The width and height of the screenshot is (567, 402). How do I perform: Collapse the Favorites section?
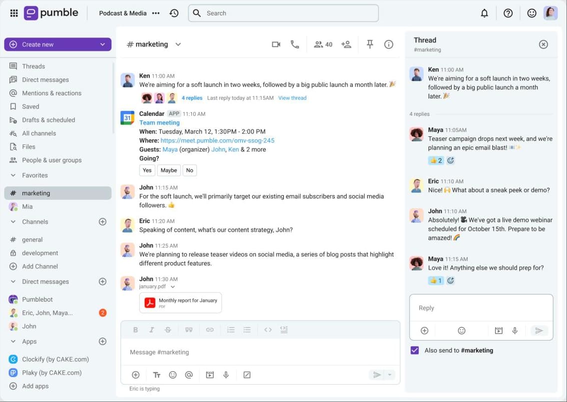point(13,175)
